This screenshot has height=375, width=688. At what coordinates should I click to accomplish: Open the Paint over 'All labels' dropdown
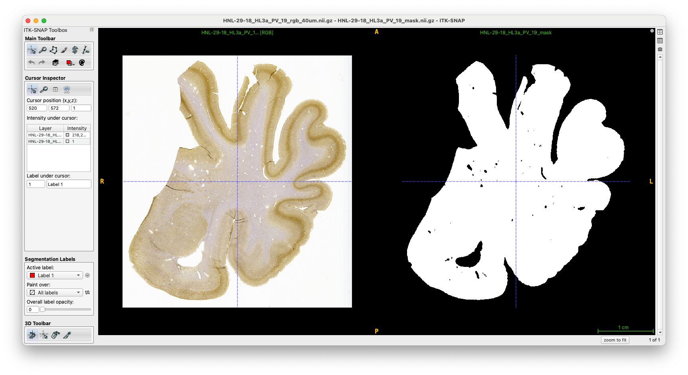coord(55,292)
